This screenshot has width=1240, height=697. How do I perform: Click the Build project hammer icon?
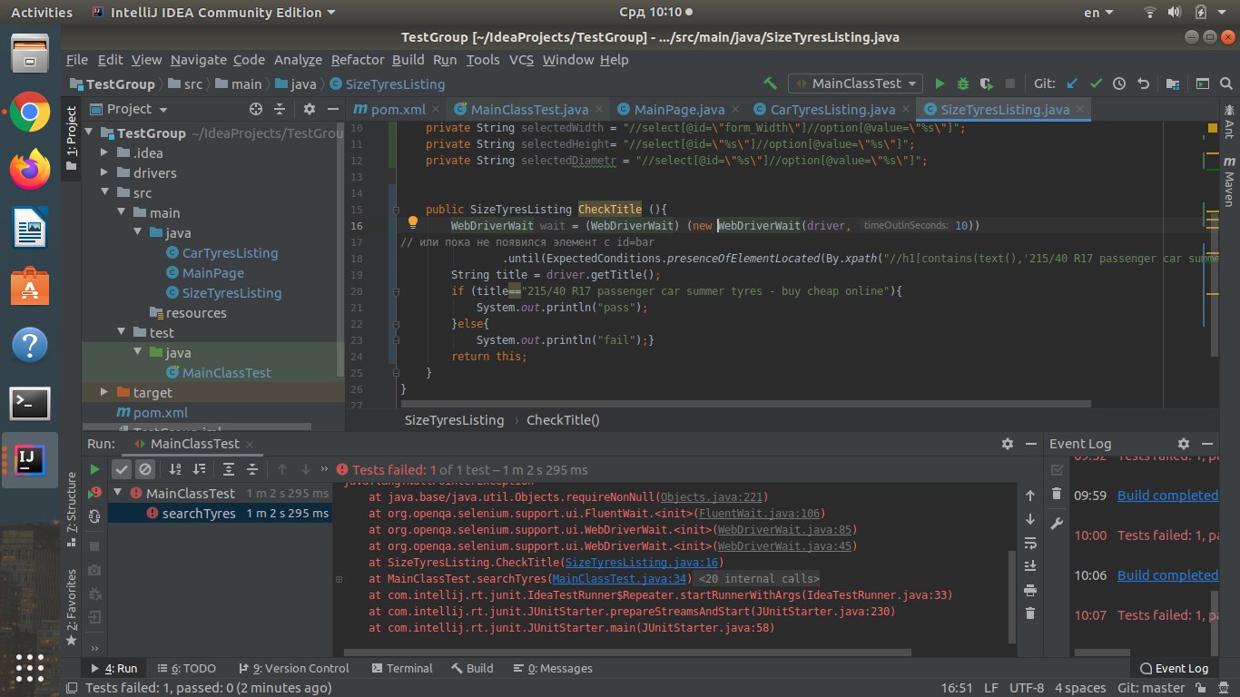(x=771, y=83)
